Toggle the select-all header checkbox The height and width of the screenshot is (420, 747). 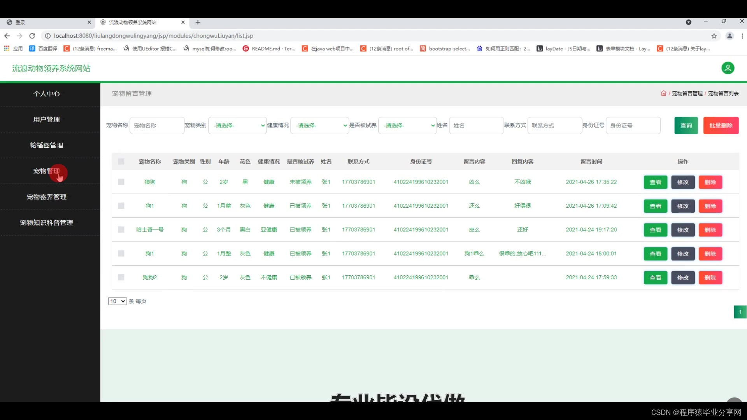[x=121, y=162]
